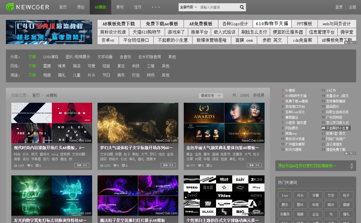The height and width of the screenshot is (223, 361).
Task: Select 不限 in the 风格 filter row
Action: click(x=32, y=66)
